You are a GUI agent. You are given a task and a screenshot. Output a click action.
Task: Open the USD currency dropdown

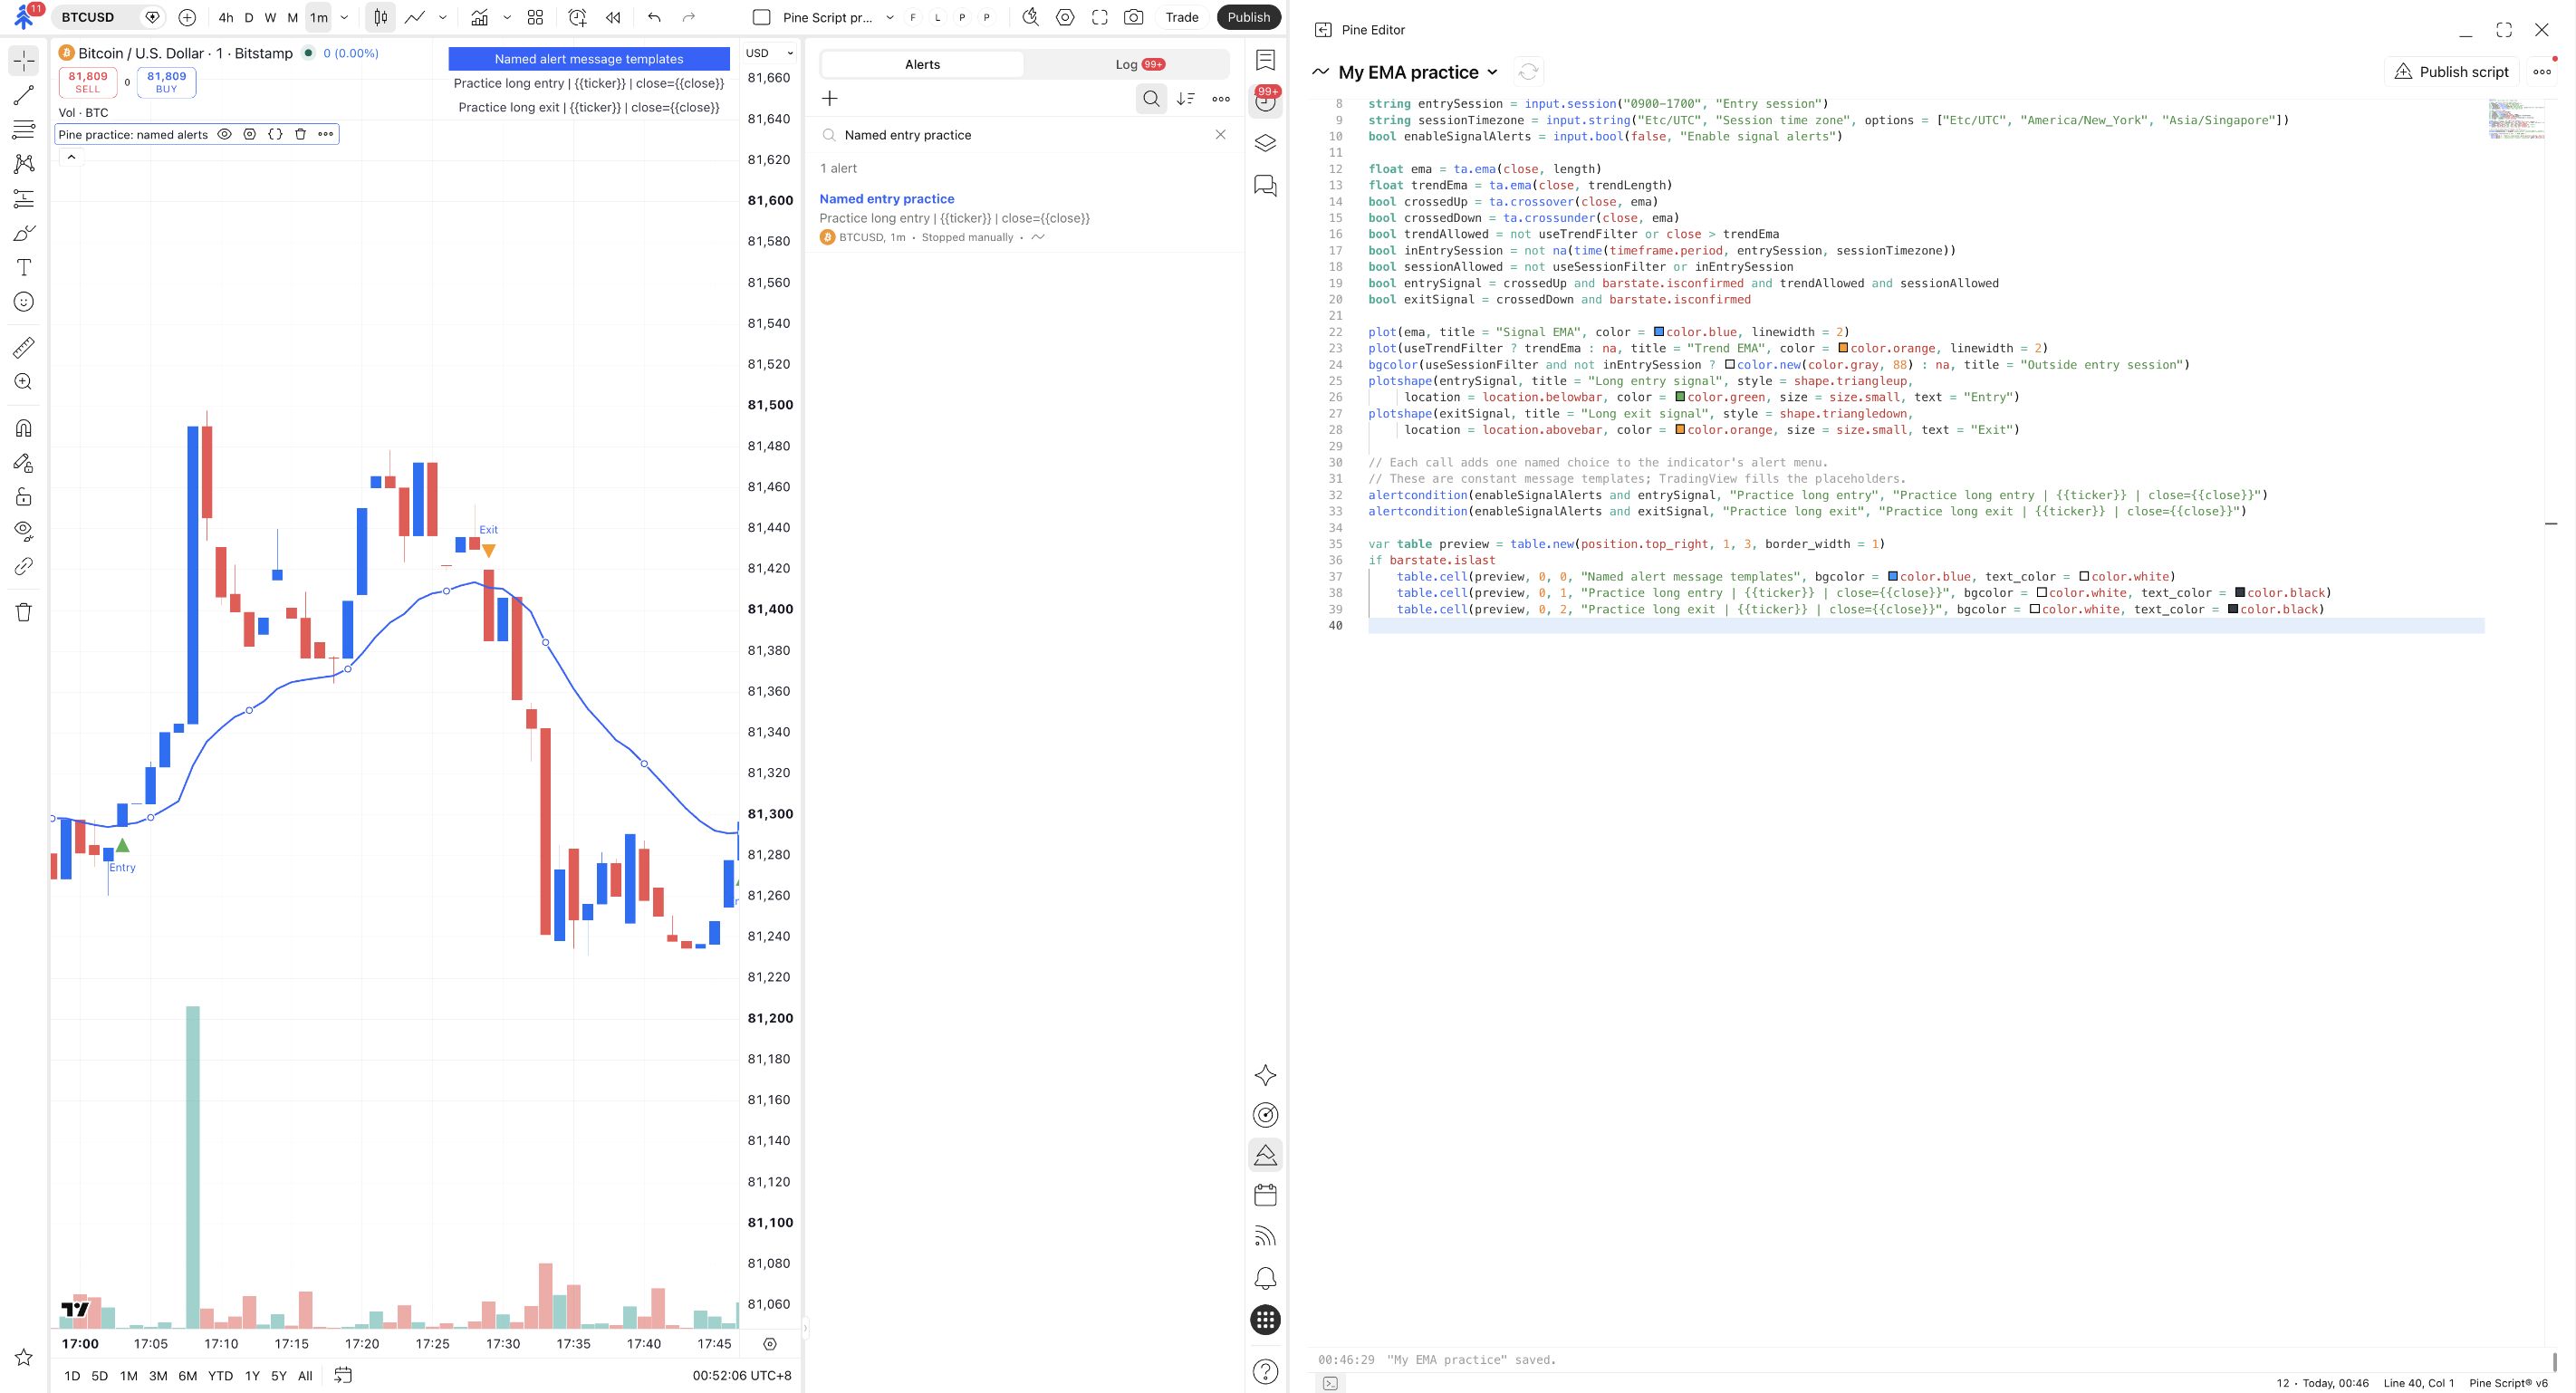tap(770, 53)
